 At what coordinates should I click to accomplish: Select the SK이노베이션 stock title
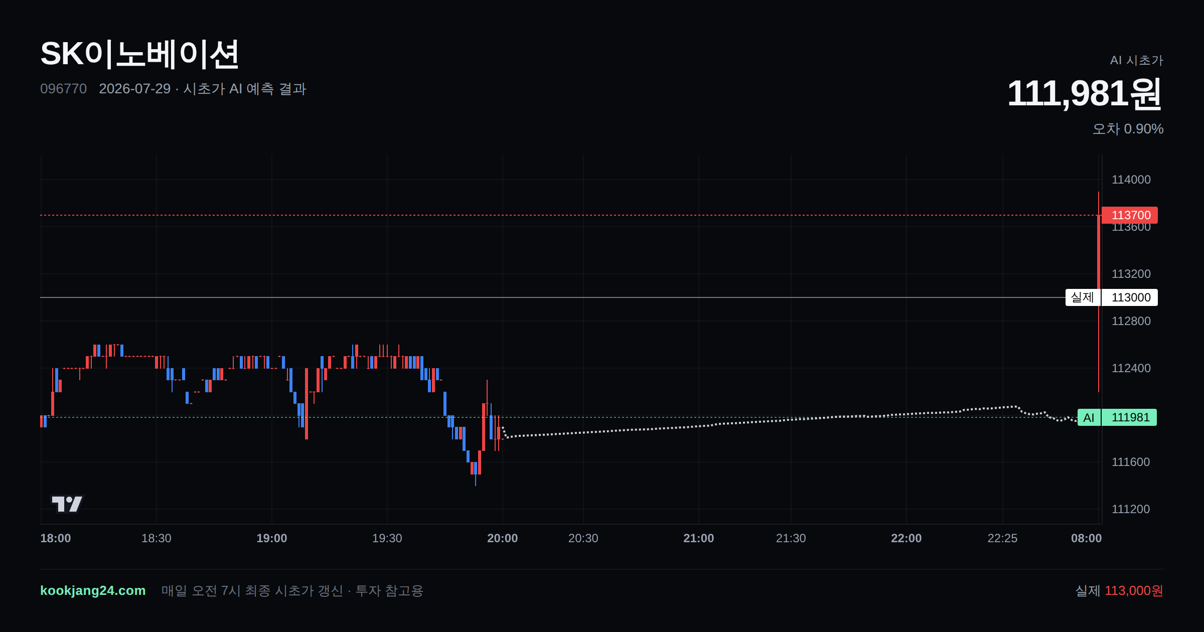point(139,54)
